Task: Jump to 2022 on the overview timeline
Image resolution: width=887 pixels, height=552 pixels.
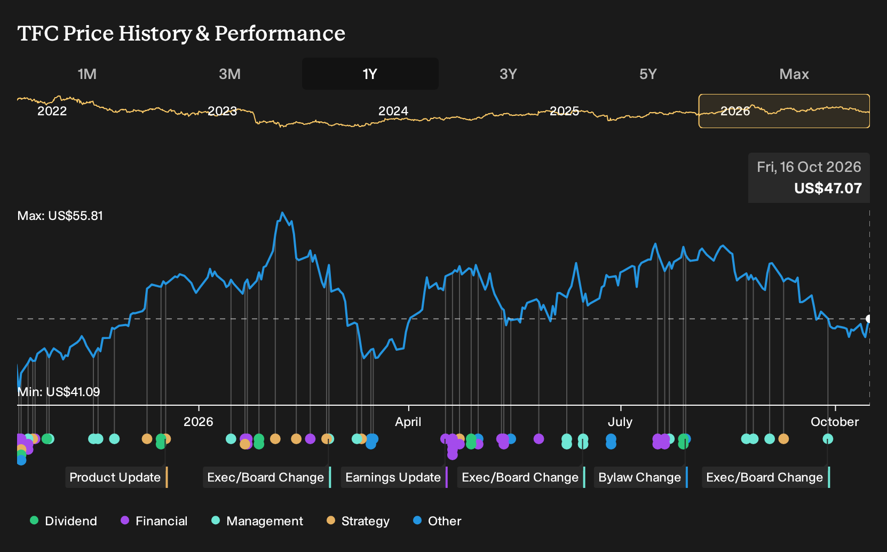Action: [x=52, y=111]
